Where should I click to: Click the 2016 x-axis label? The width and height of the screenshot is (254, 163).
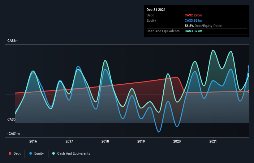33,141
